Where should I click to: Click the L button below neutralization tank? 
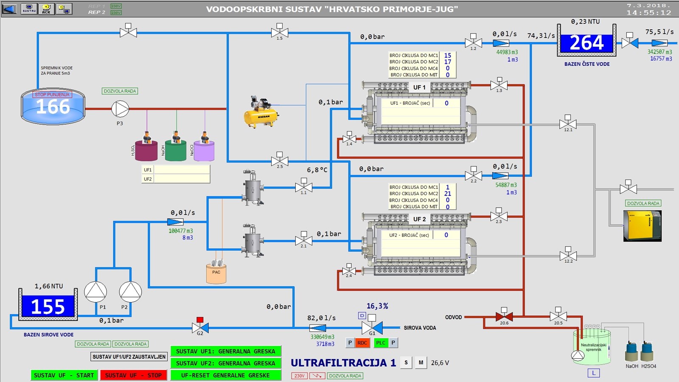(593, 373)
